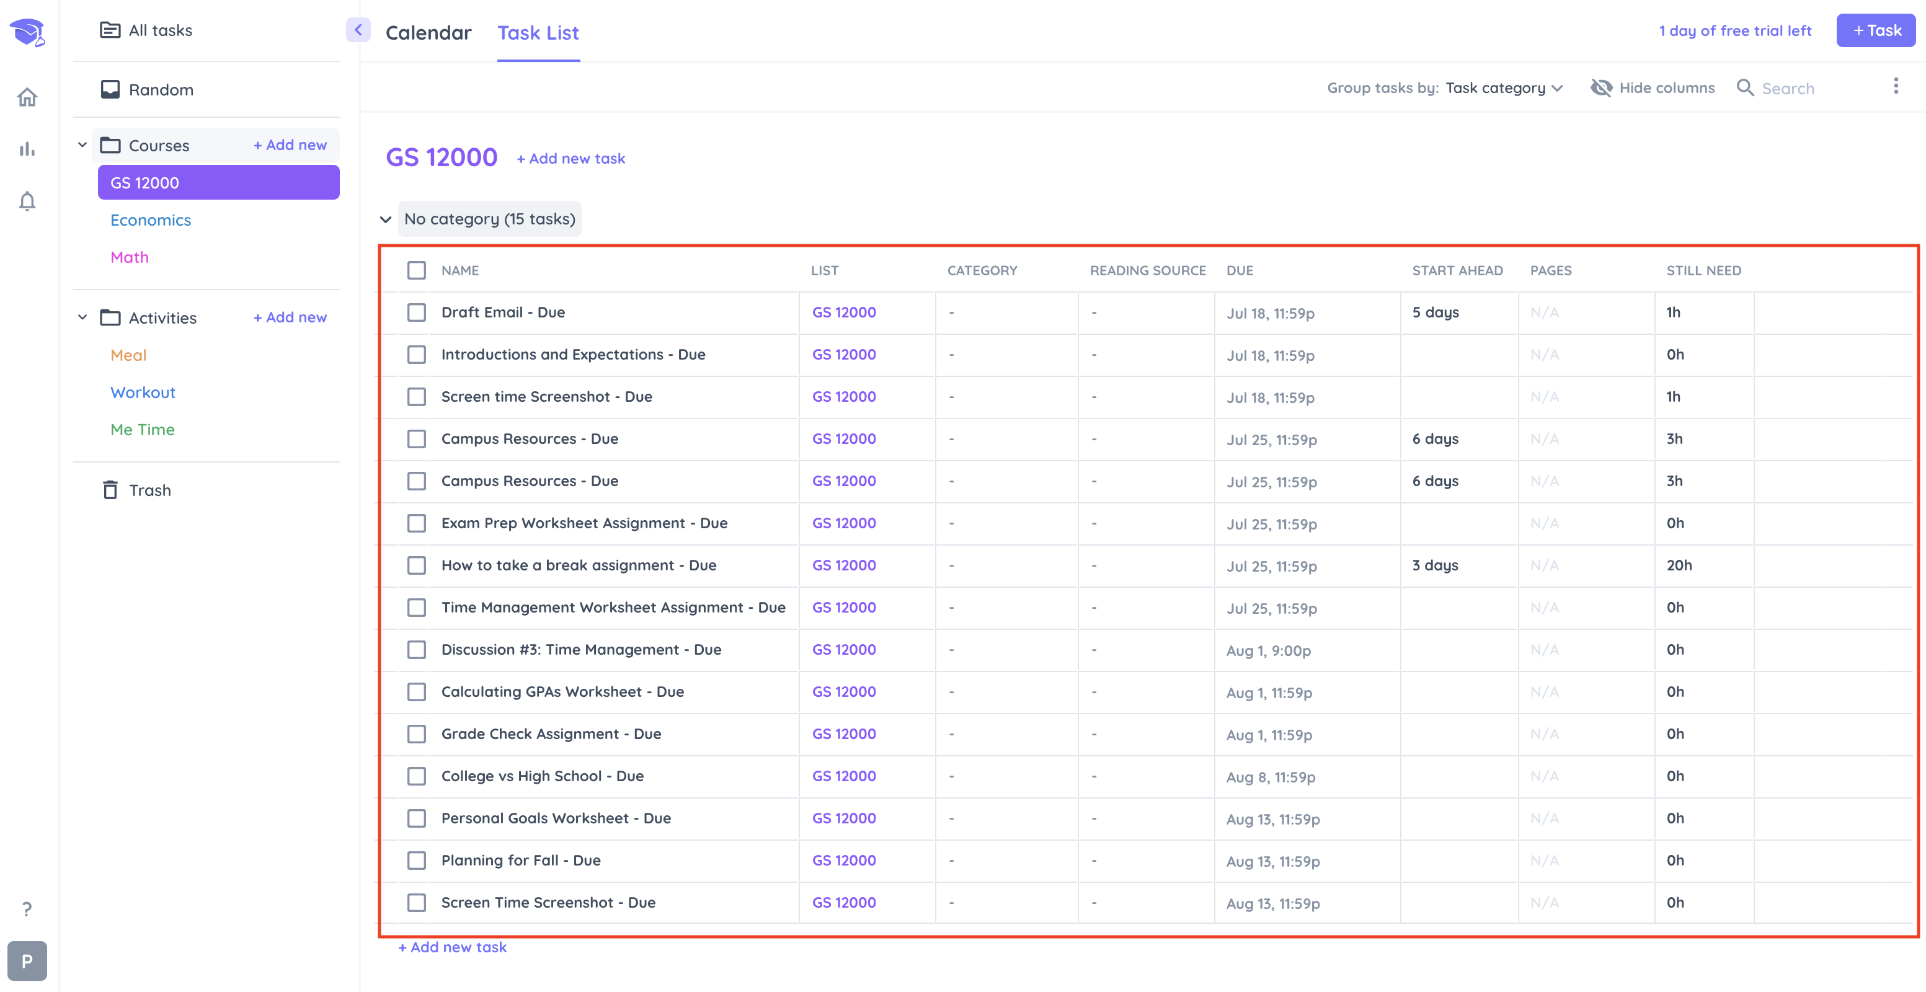Click the help question mark icon
This screenshot has width=1926, height=992.
tap(27, 908)
